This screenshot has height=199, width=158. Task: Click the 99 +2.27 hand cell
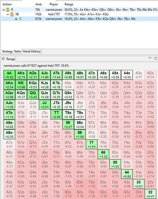point(68,125)
